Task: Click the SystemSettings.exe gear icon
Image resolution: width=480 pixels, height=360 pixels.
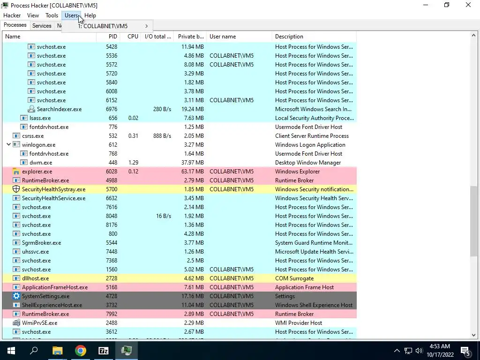Action: (16, 296)
